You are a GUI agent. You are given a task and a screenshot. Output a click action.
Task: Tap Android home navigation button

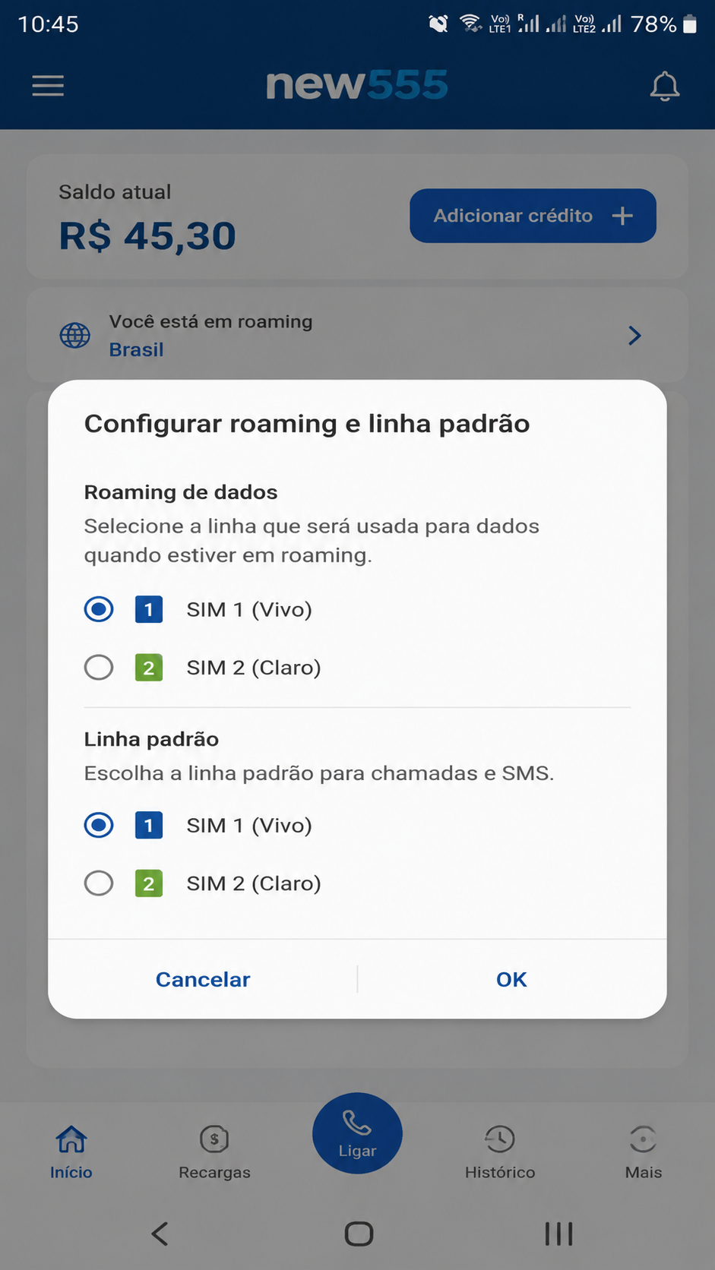[359, 1234]
